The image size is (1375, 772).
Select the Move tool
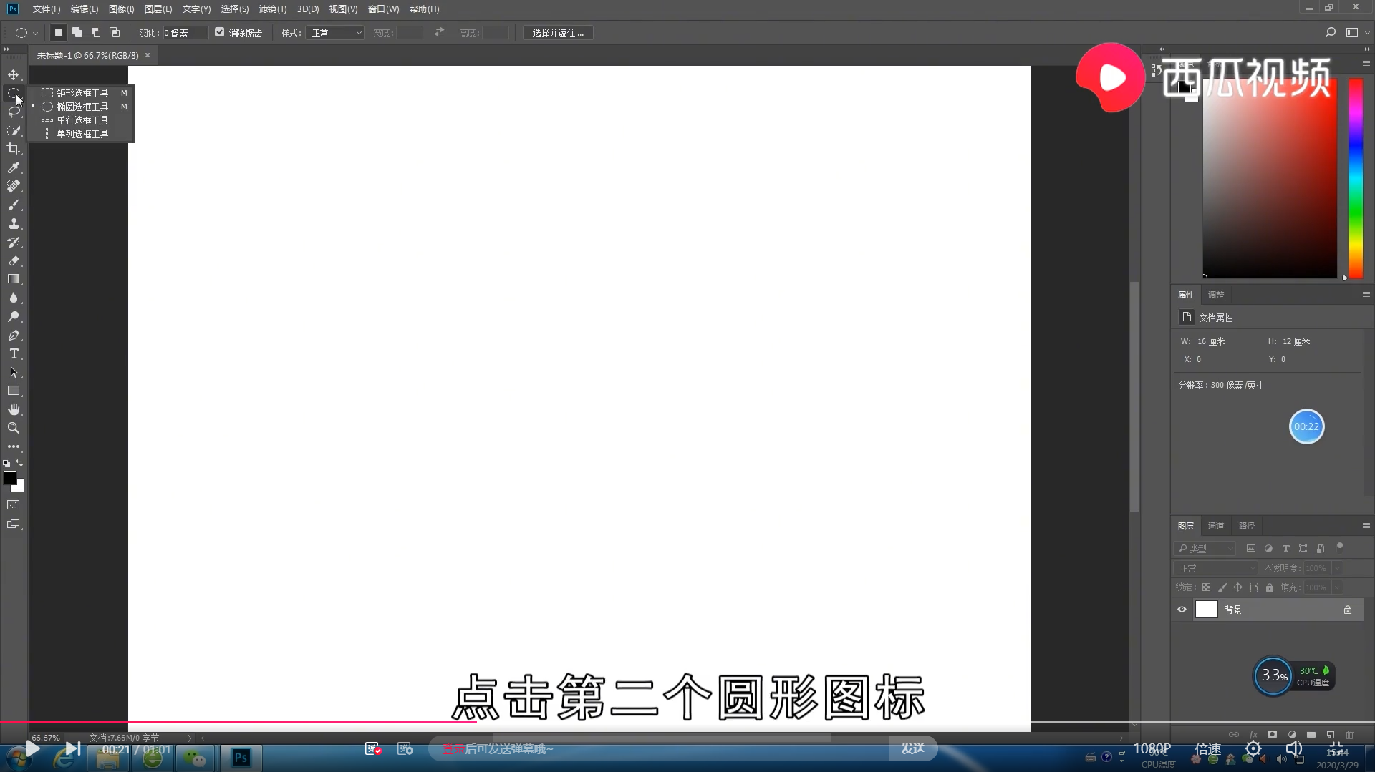14,74
